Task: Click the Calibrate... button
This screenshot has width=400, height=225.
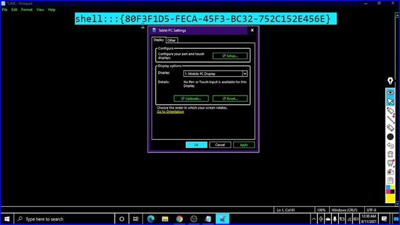Action: click(x=191, y=99)
